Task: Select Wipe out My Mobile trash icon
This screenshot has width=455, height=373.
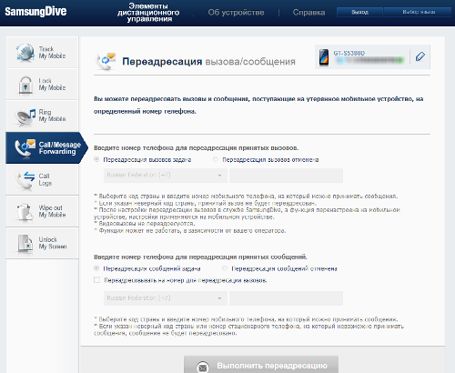Action: point(25,212)
